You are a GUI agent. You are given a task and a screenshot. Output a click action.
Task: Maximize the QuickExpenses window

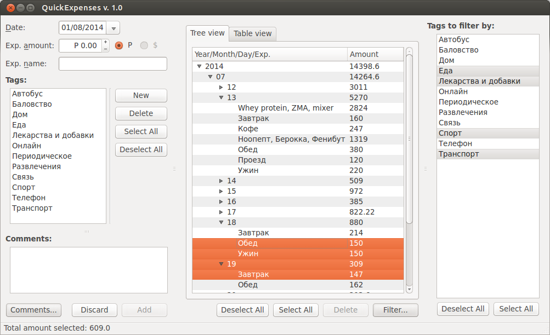click(x=31, y=8)
